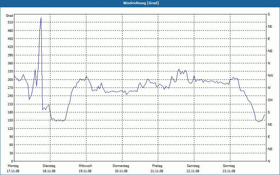Click the 18.11.08 date label
Image resolution: width=280 pixels, height=175 pixels.
pos(49,171)
